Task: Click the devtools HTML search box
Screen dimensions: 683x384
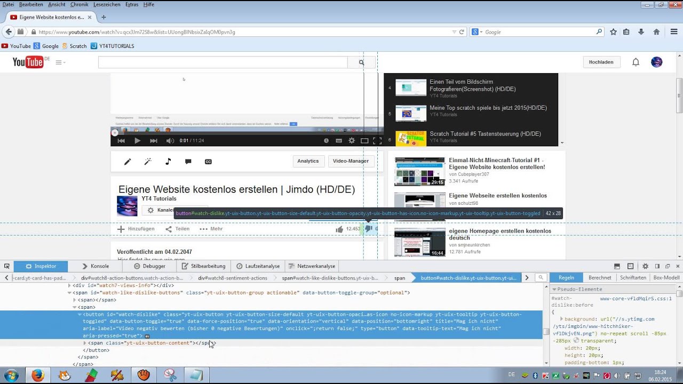Action: (x=541, y=278)
